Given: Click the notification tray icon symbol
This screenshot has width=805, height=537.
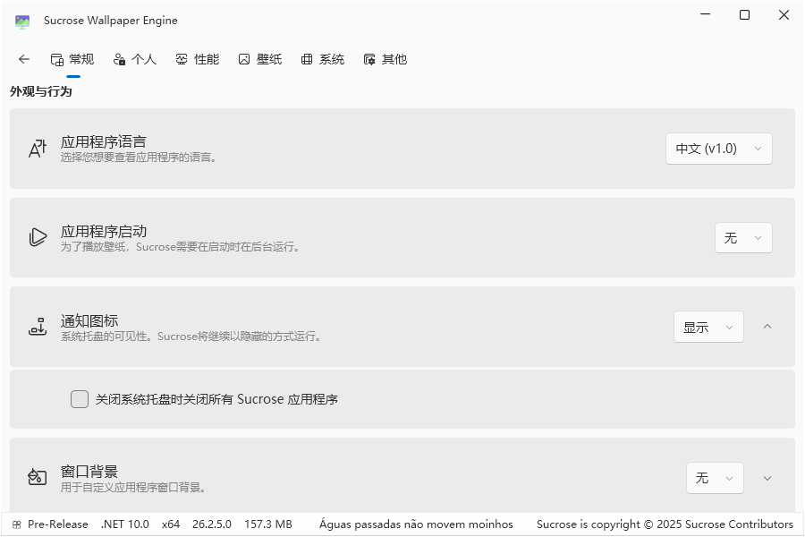Looking at the screenshot, I should [x=37, y=327].
